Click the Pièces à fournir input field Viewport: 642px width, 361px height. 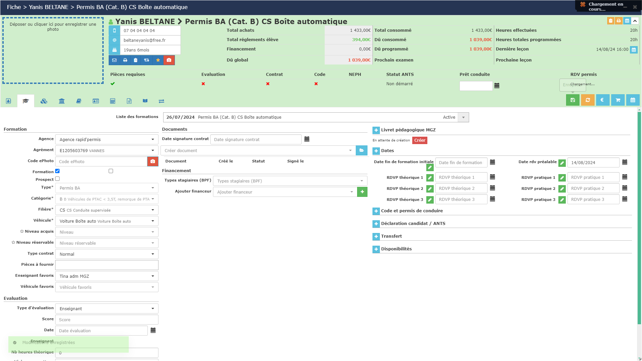(x=107, y=265)
